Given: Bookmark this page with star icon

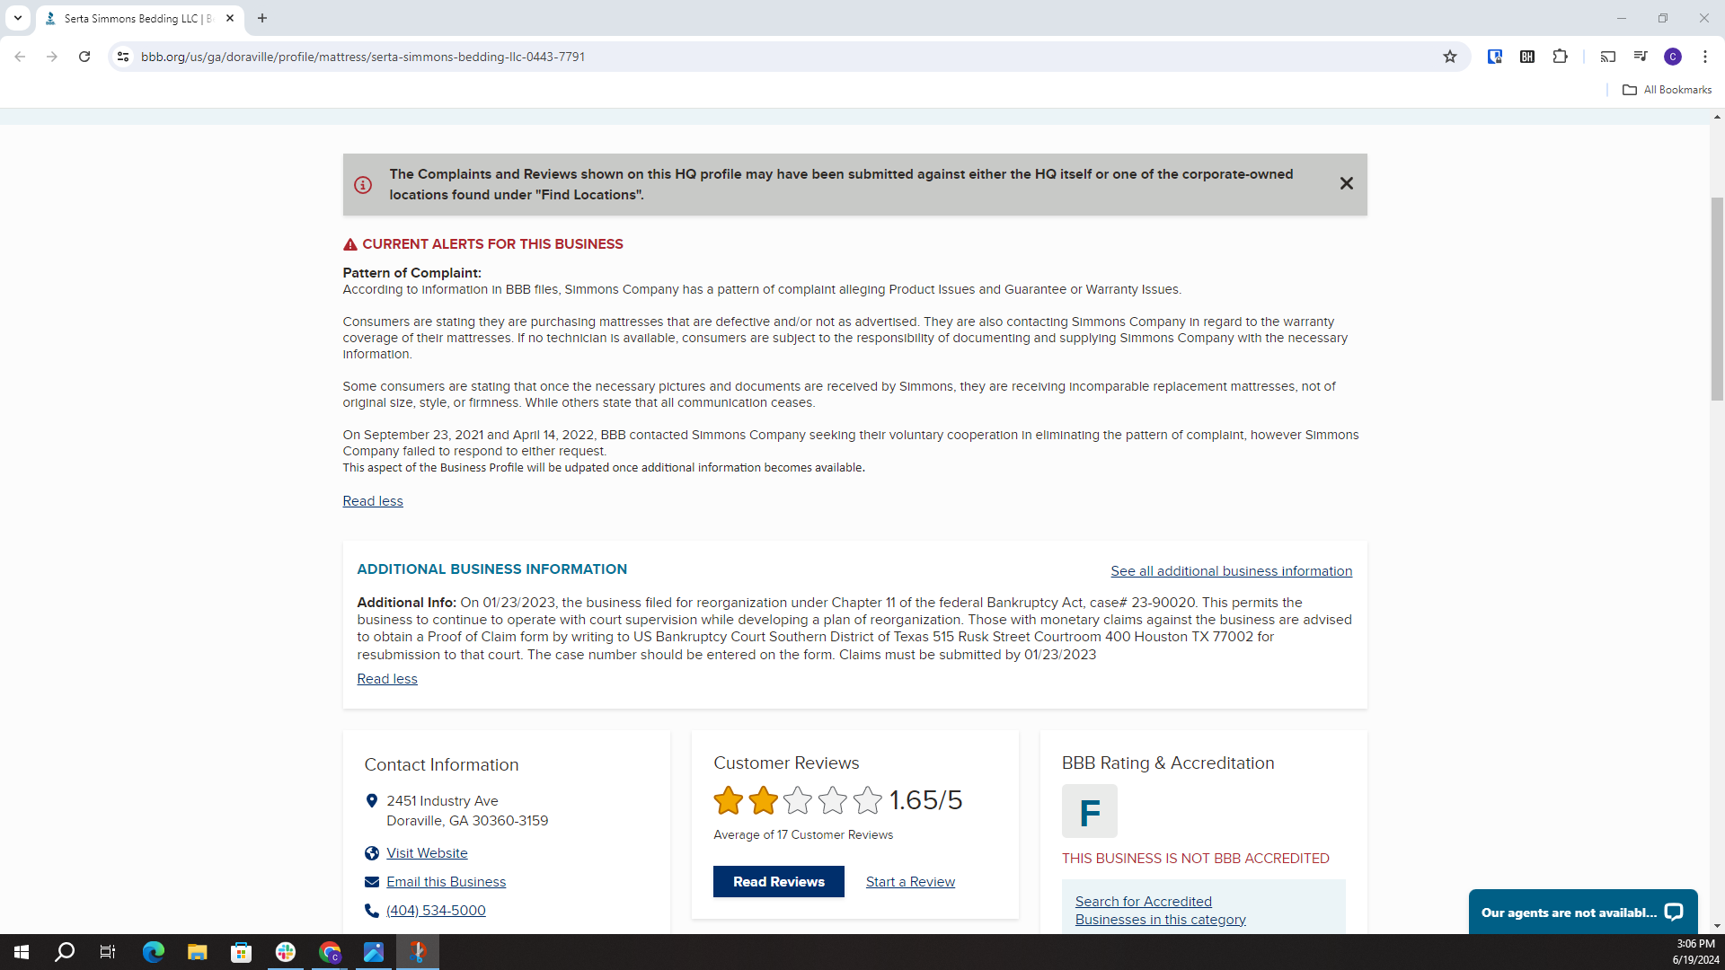Looking at the screenshot, I should pyautogui.click(x=1449, y=57).
